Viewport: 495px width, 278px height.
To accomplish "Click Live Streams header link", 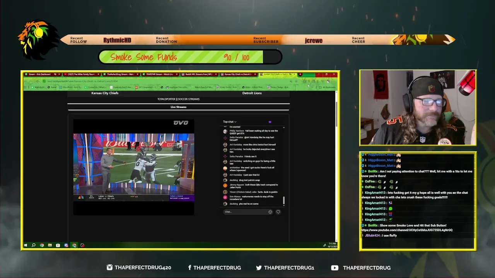I will coord(178,107).
